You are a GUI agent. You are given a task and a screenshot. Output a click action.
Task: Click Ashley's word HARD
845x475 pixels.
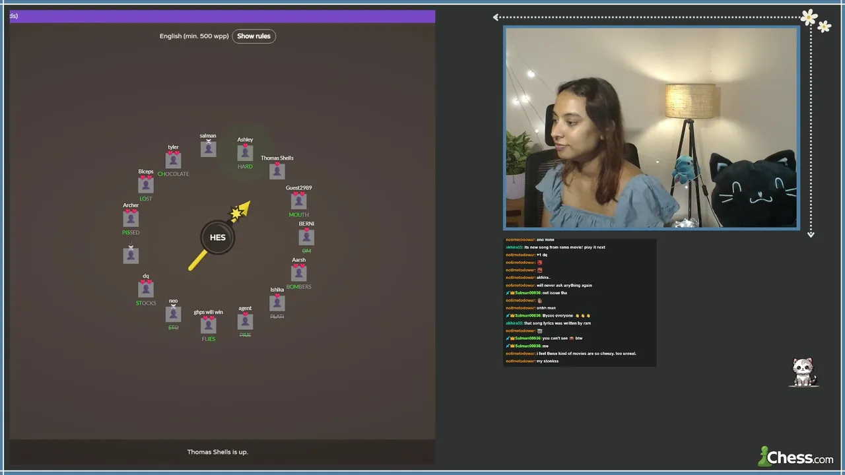click(245, 166)
